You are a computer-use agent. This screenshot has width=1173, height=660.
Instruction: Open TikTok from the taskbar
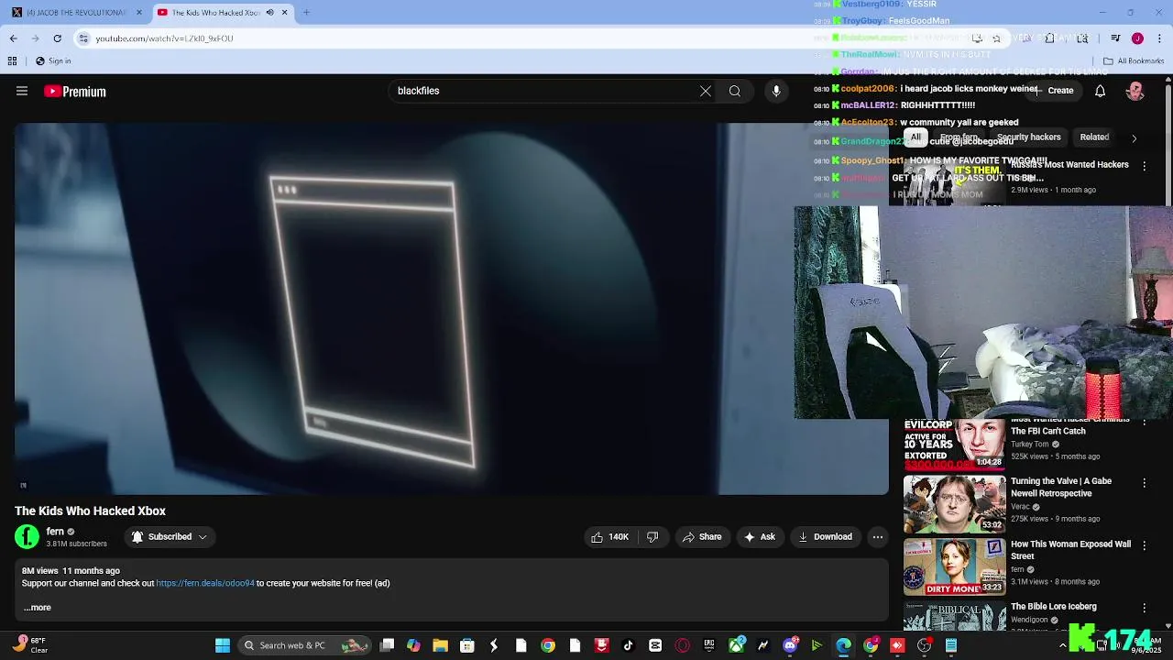[x=628, y=645]
